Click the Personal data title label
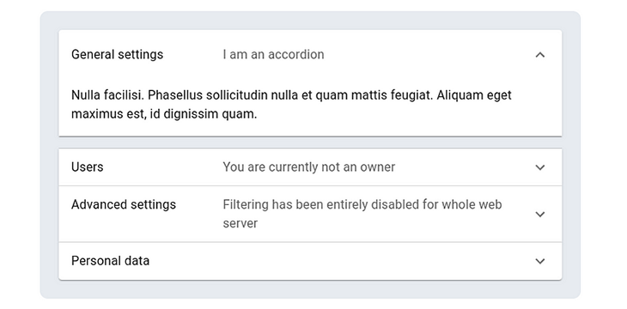The image size is (627, 309). click(110, 261)
